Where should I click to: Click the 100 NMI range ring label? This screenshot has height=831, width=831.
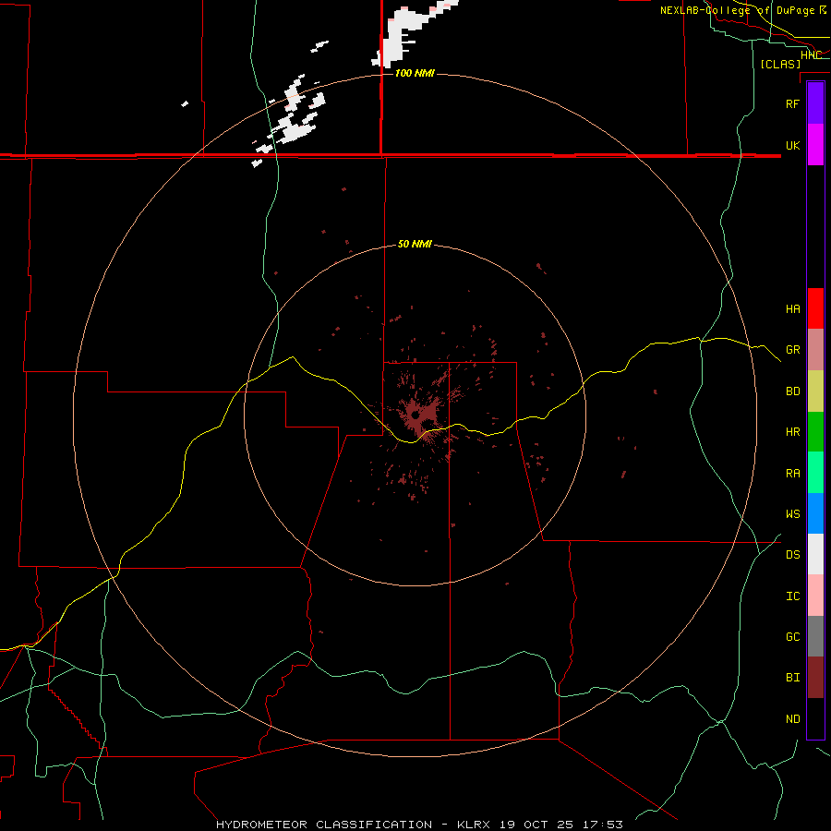pyautogui.click(x=415, y=73)
